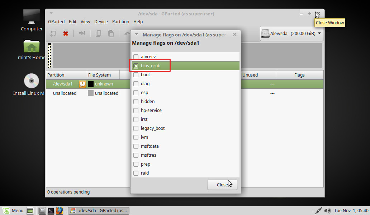Screen dimensions: 370x215
Task: Click the Paste partition toolbar icon
Action: (111, 33)
